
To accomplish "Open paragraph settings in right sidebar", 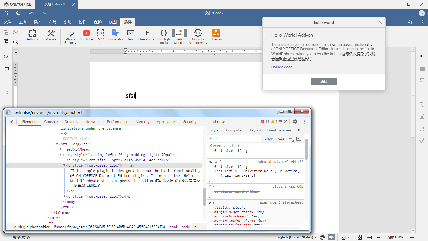I will (x=422, y=57).
